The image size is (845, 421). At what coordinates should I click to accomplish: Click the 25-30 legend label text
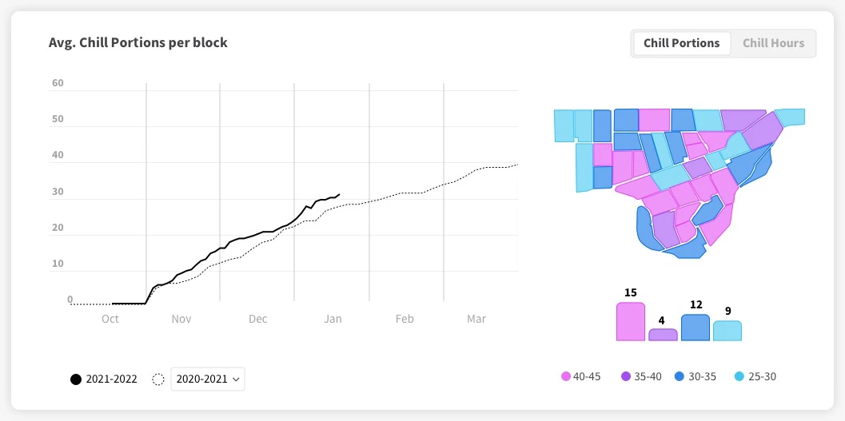point(763,376)
